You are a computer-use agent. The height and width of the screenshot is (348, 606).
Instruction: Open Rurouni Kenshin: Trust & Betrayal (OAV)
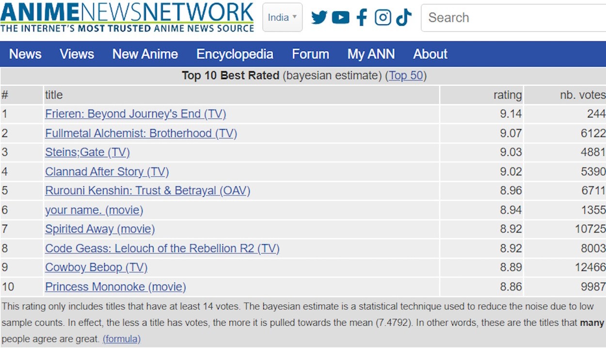(148, 190)
